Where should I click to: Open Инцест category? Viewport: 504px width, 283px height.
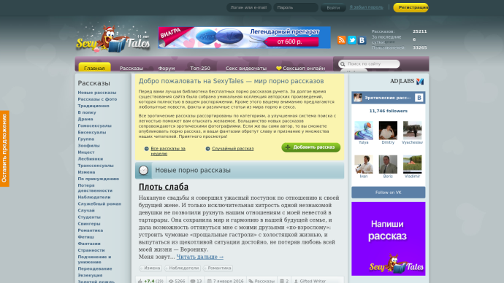[x=86, y=152]
